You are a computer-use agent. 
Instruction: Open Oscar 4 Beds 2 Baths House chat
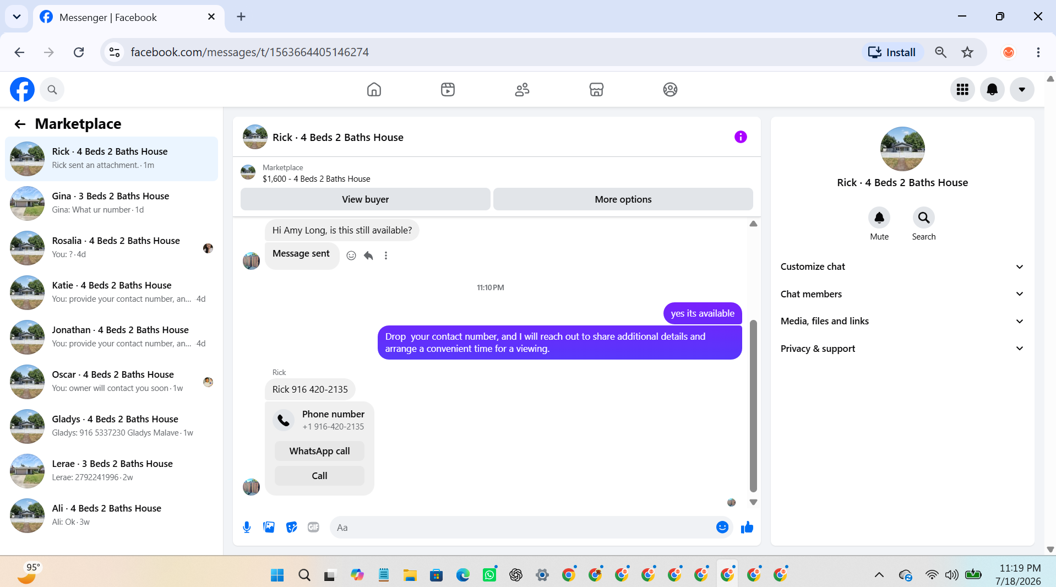[112, 382]
